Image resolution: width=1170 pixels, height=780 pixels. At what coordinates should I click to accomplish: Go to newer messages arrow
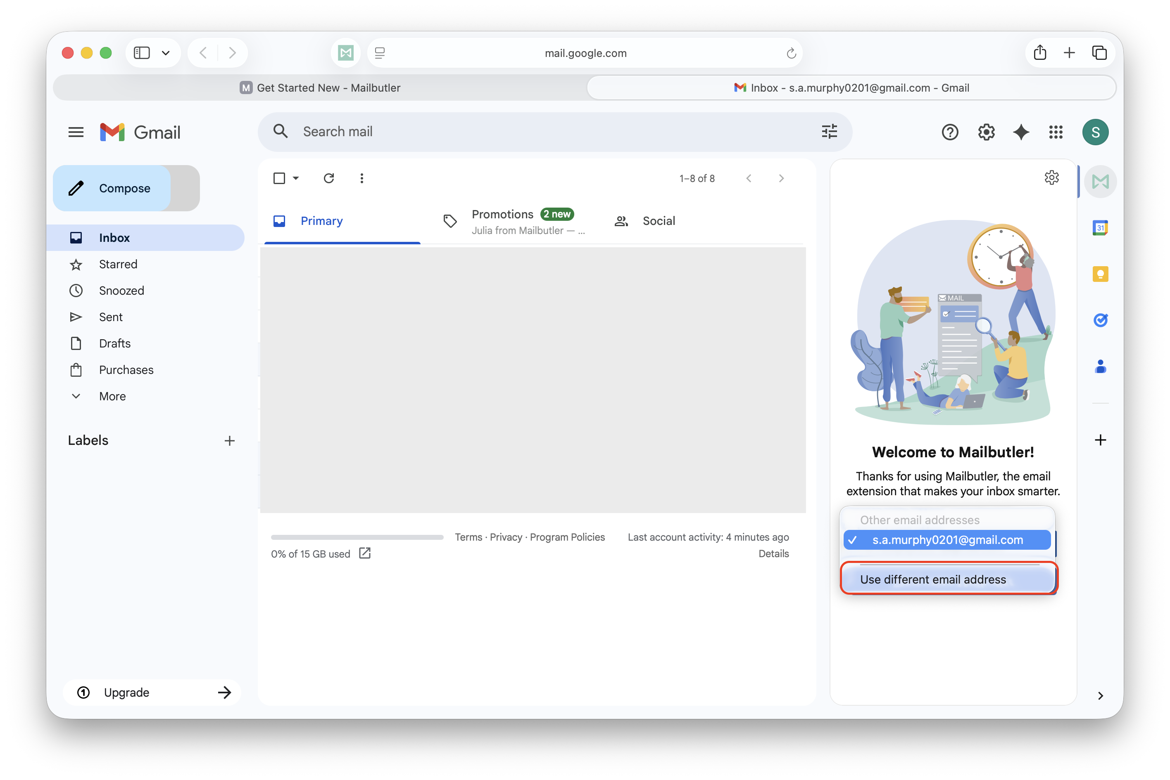pos(748,178)
